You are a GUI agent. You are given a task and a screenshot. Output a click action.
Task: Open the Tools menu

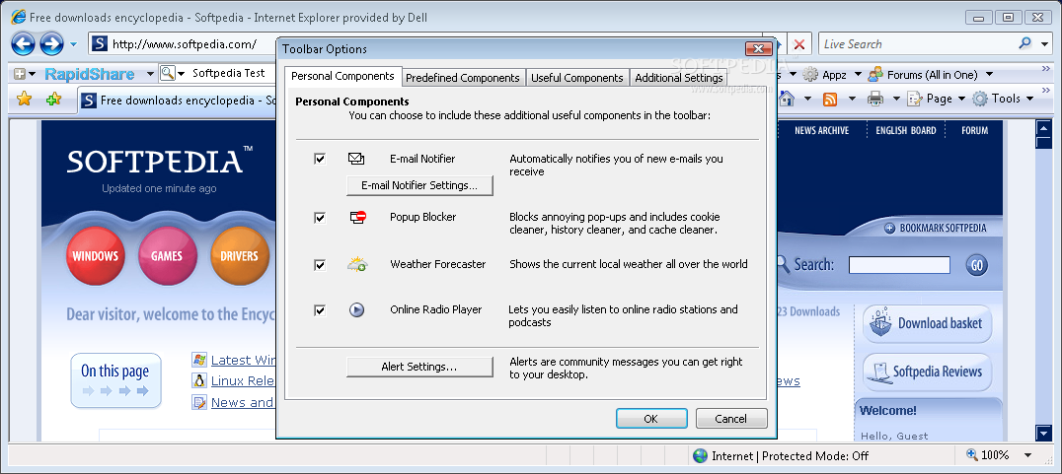click(x=1004, y=99)
